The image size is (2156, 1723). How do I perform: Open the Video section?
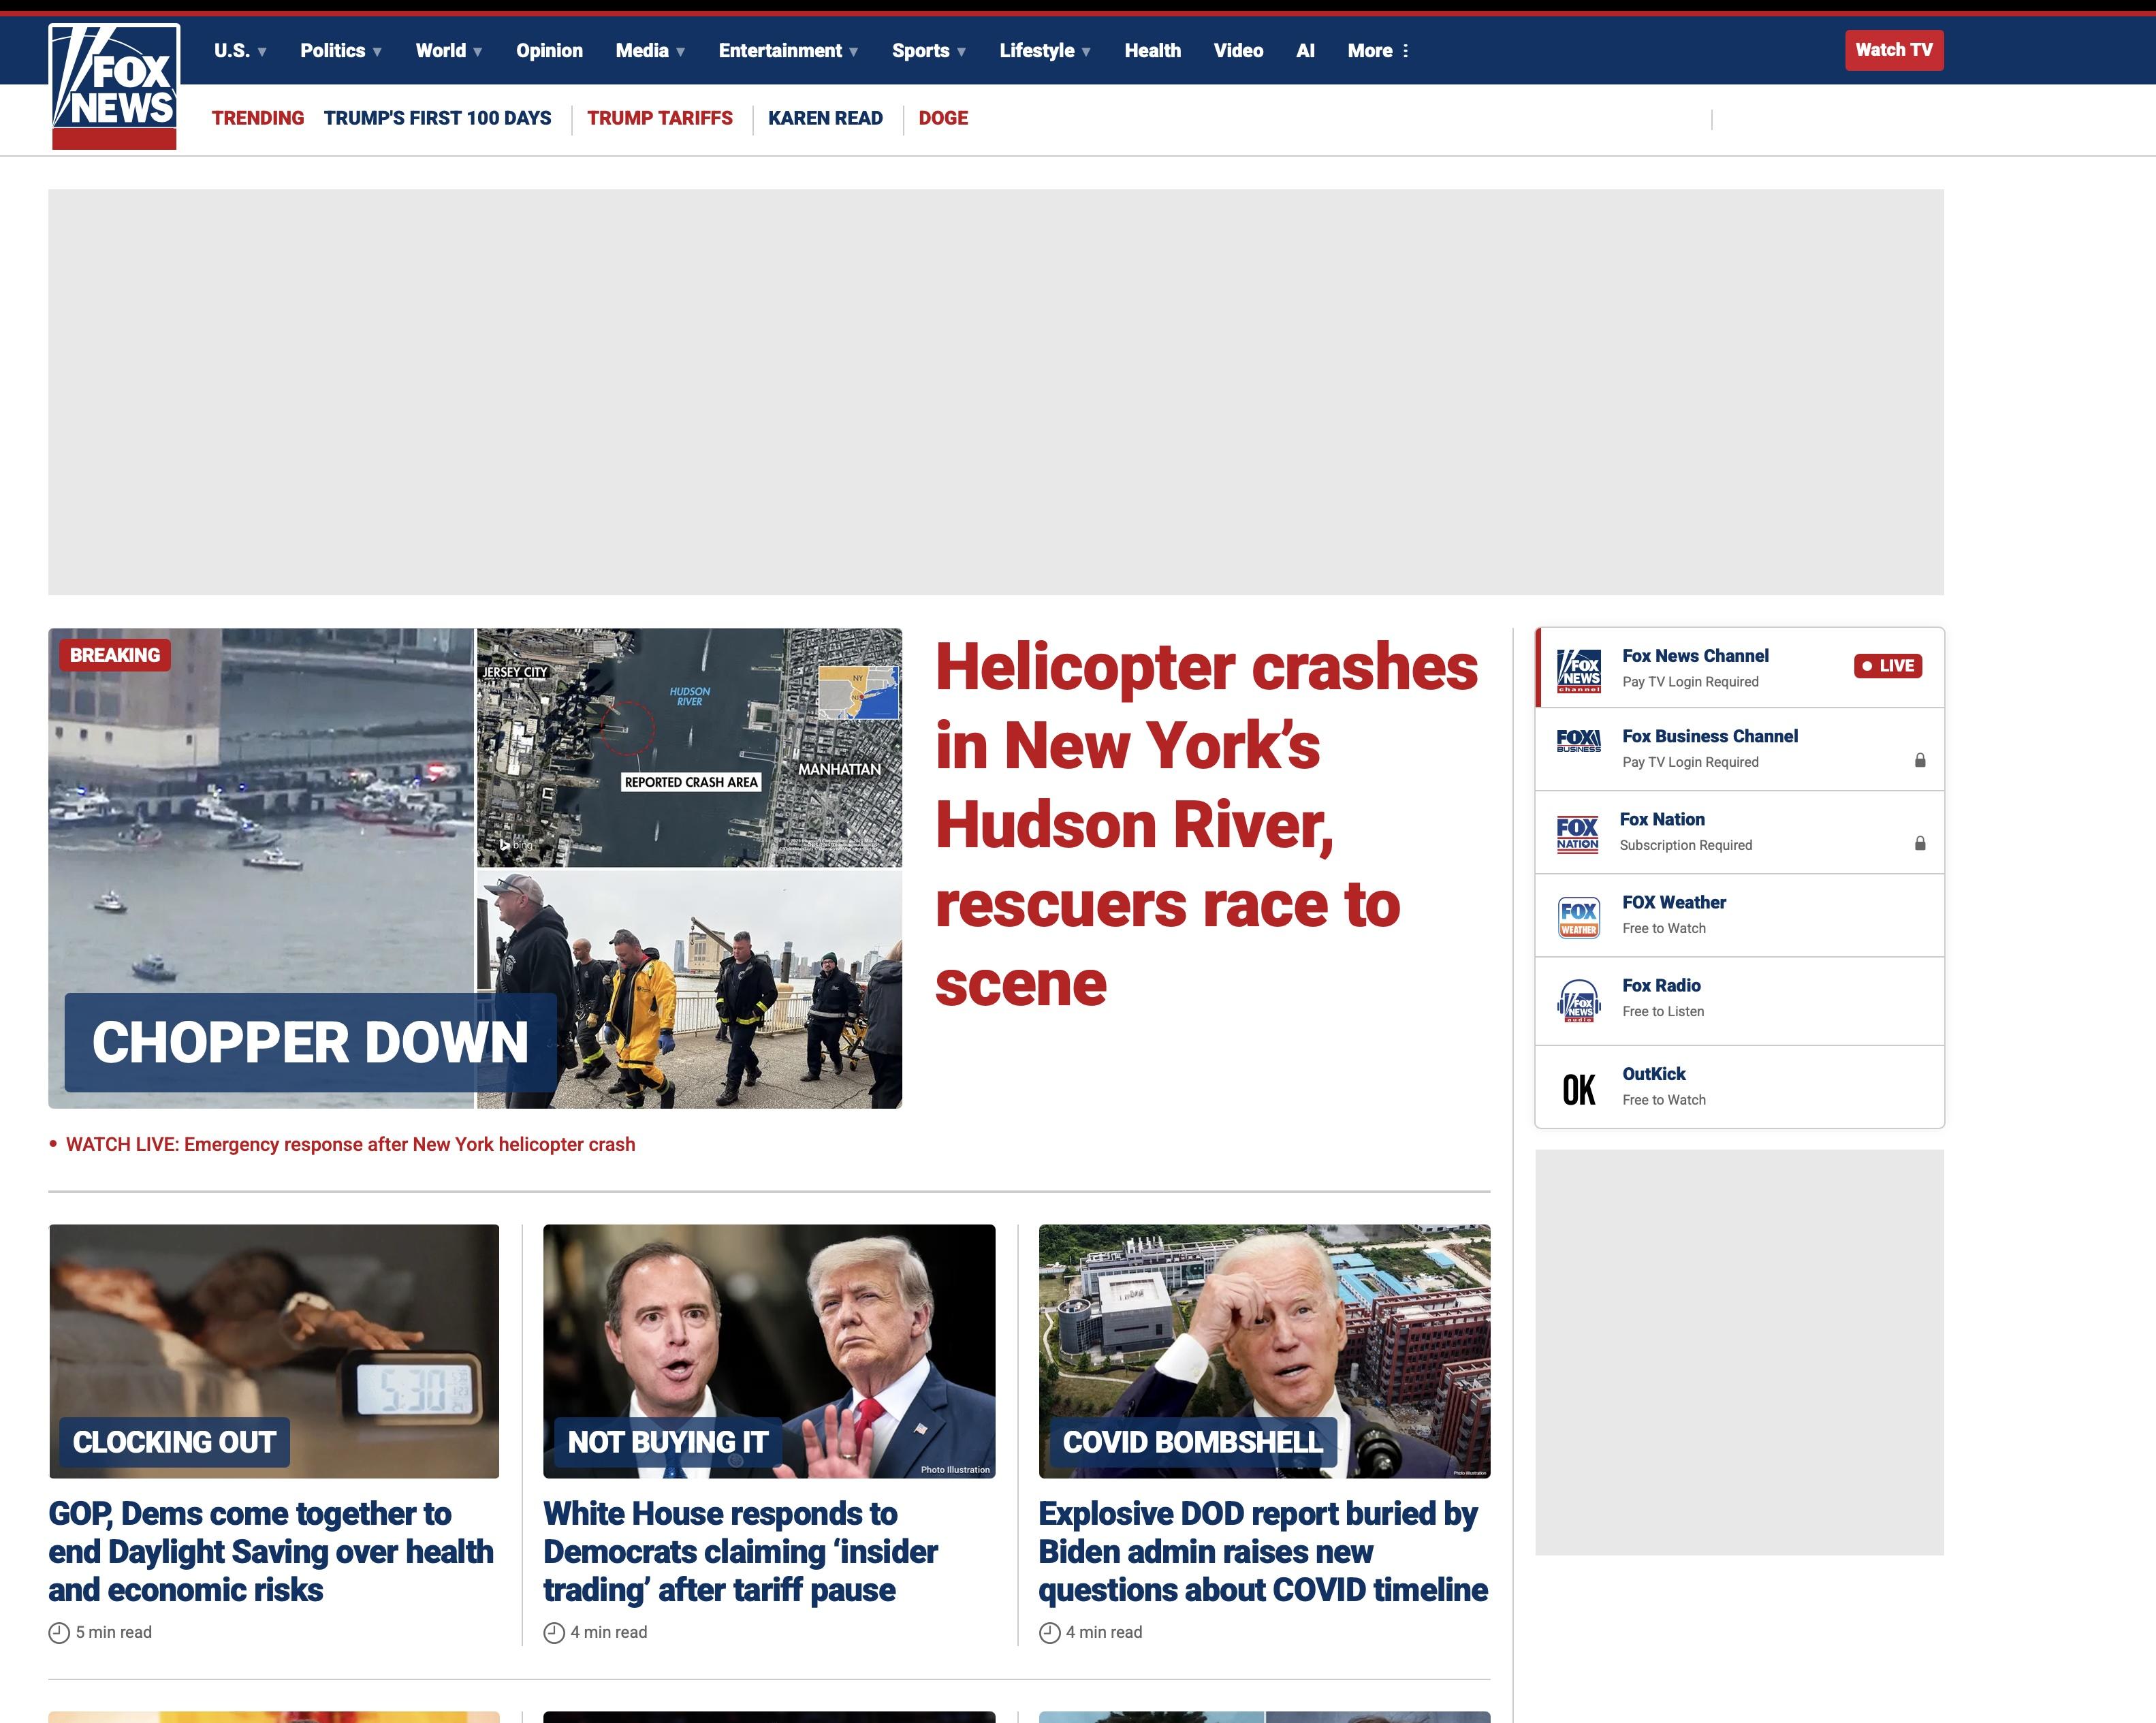(x=1238, y=51)
